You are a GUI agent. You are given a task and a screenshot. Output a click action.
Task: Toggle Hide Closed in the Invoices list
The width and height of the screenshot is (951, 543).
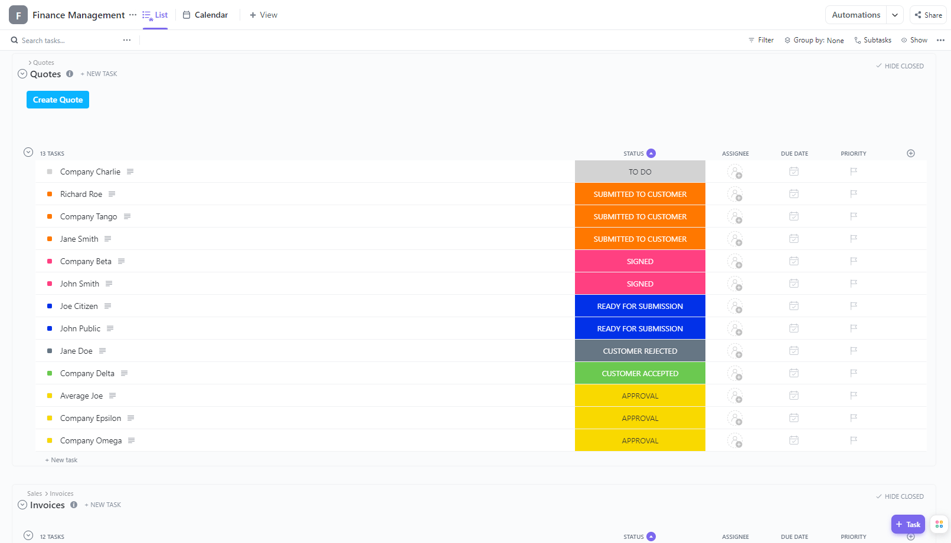pyautogui.click(x=900, y=496)
